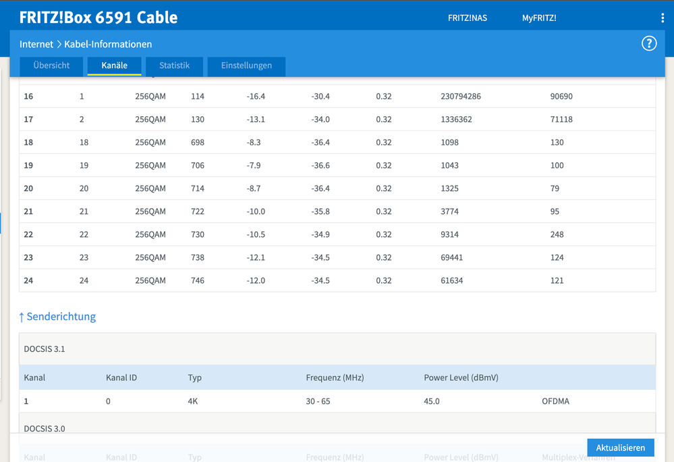The width and height of the screenshot is (674, 462).
Task: Click the error count 130 in row 18
Action: [x=557, y=143]
